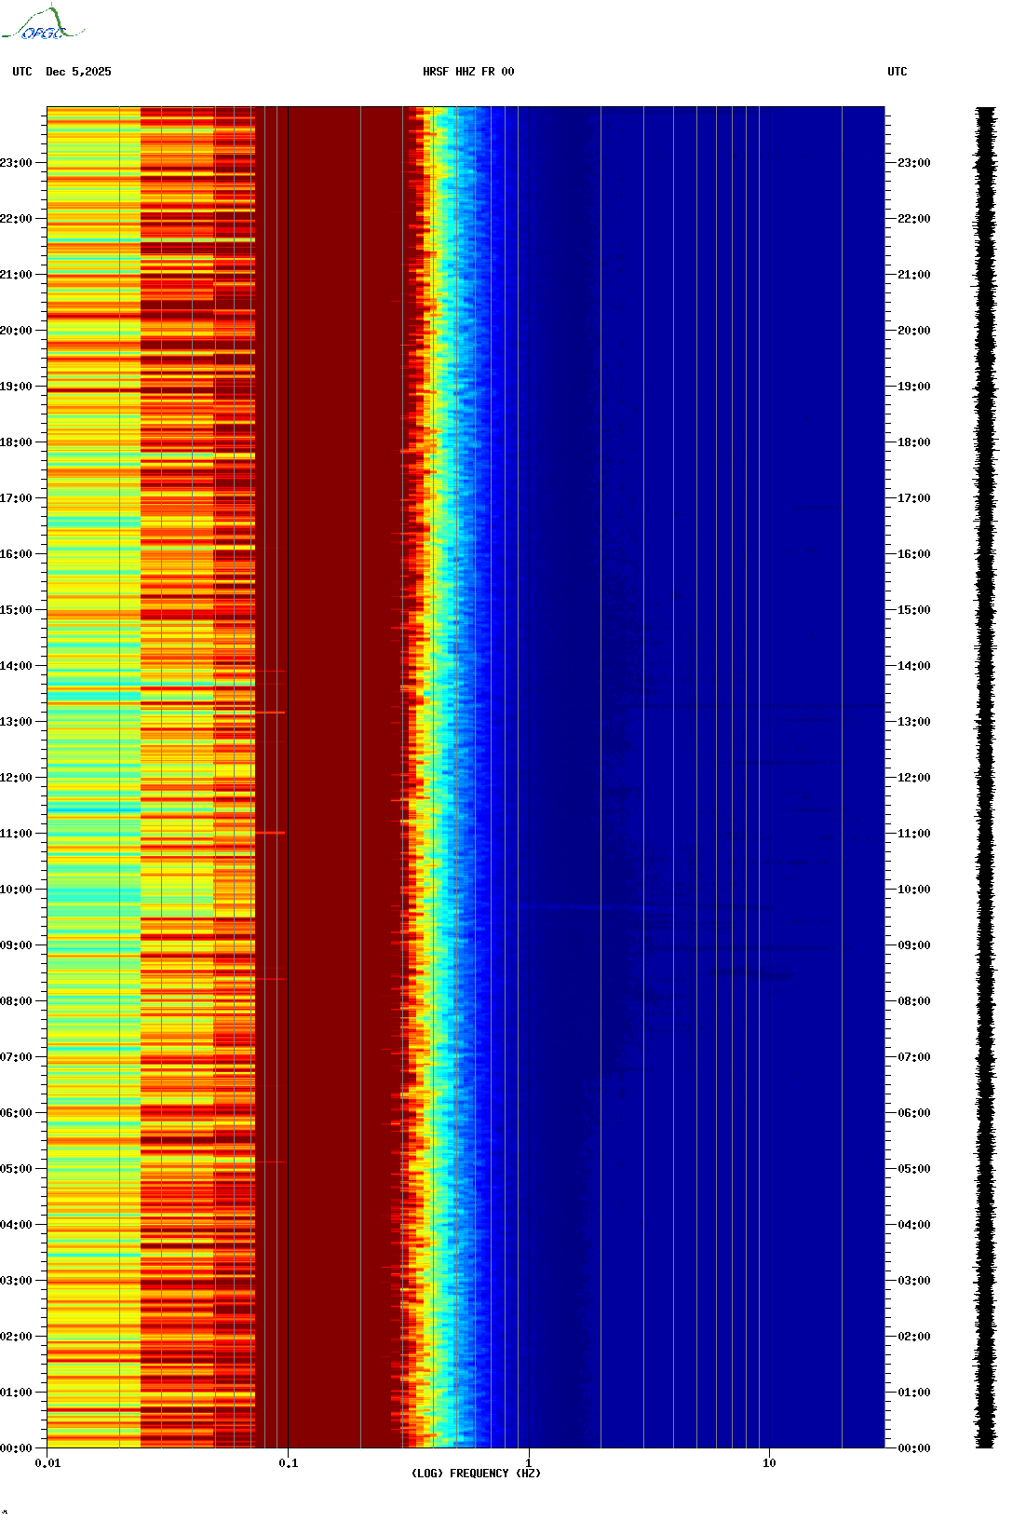Click the black seismogram waveform trace
The width and height of the screenshot is (1026, 1522).
point(985,777)
